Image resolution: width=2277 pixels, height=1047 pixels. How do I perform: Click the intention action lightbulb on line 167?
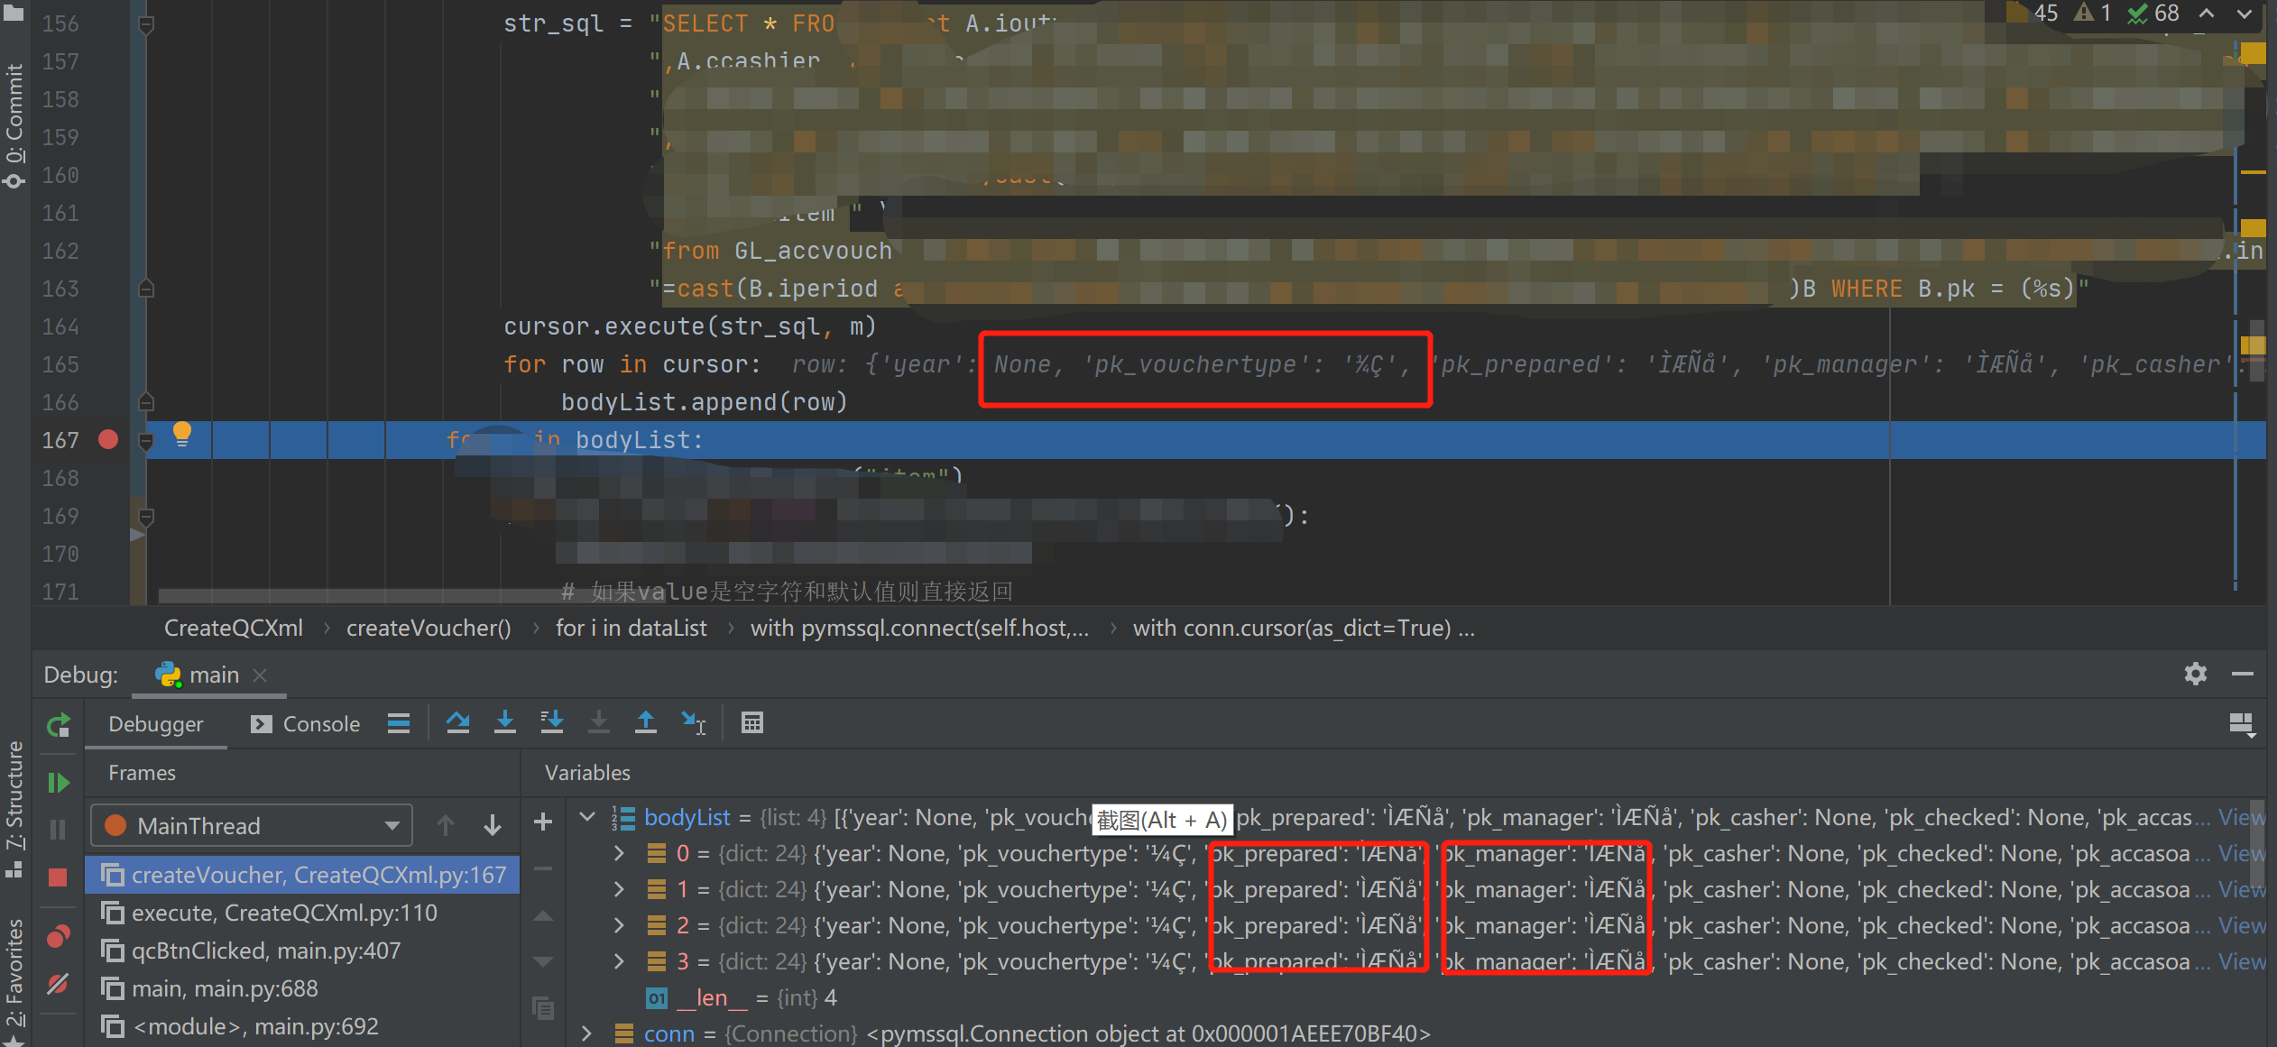pyautogui.click(x=181, y=434)
